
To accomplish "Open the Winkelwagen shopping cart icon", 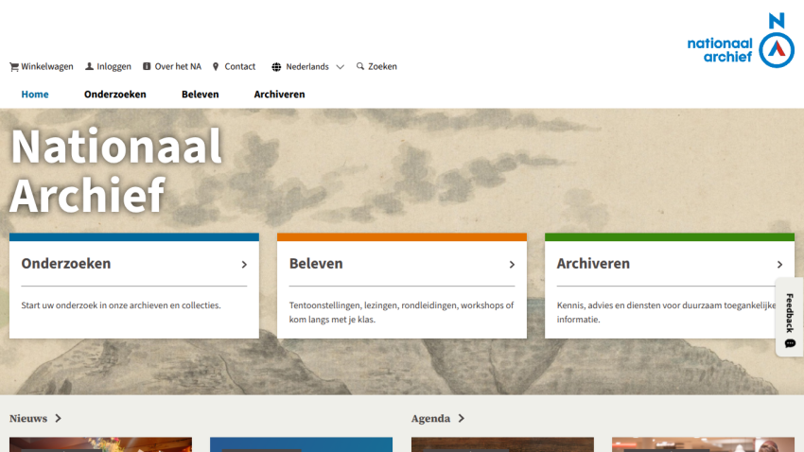I will (x=14, y=66).
